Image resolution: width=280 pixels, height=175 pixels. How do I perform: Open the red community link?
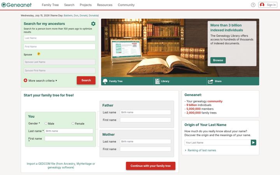pyautogui.click(x=215, y=101)
